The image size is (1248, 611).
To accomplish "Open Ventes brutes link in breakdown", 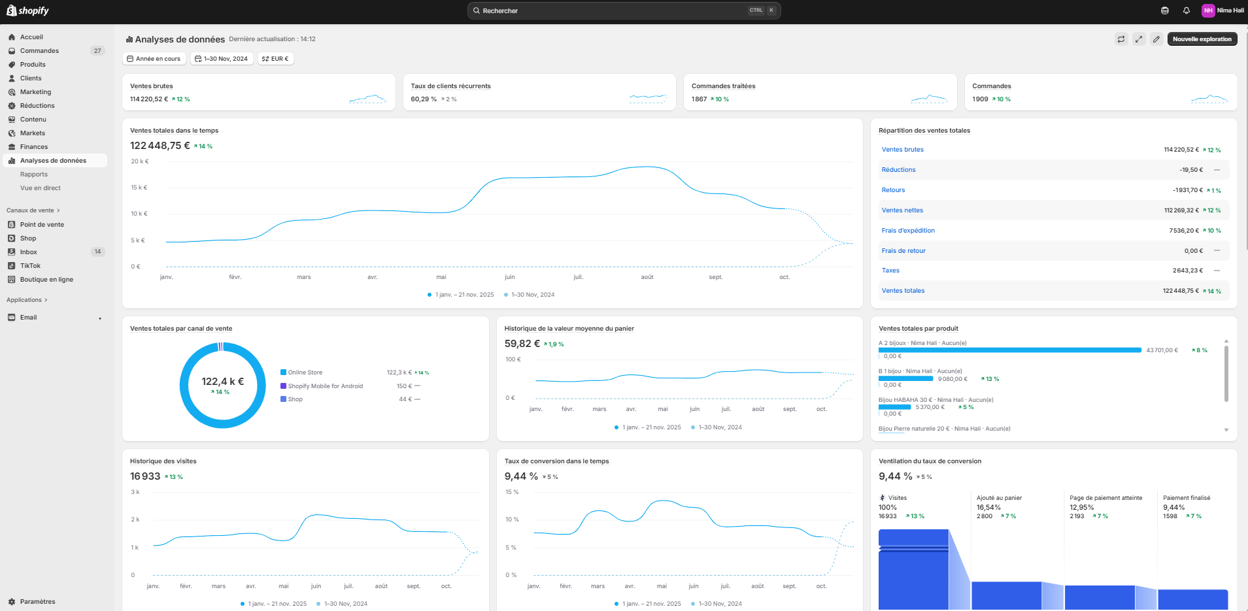I will tap(902, 150).
